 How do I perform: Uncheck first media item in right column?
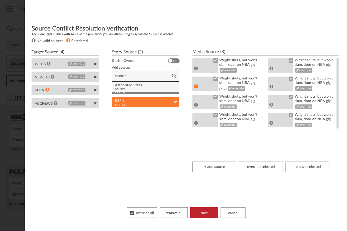pos(291,61)
